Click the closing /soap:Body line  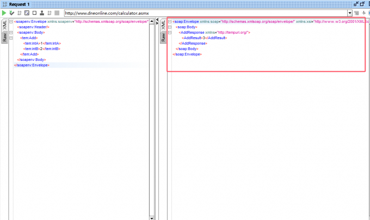click(x=187, y=49)
